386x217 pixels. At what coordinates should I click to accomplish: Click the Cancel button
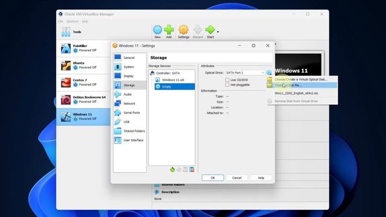pos(237,178)
